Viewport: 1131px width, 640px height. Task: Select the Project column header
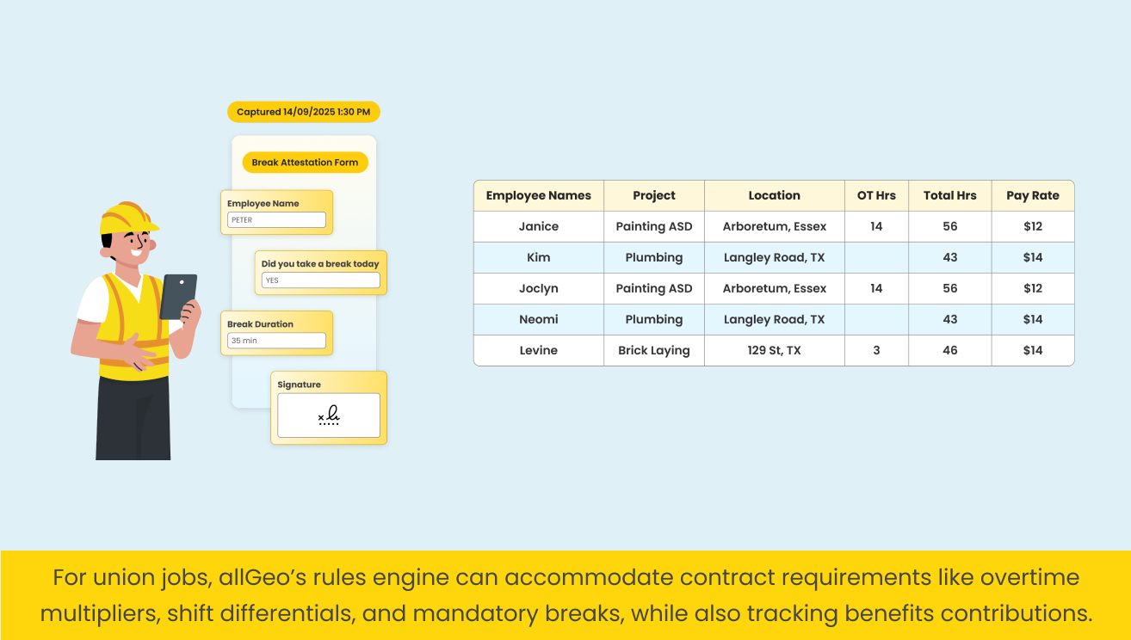[653, 195]
